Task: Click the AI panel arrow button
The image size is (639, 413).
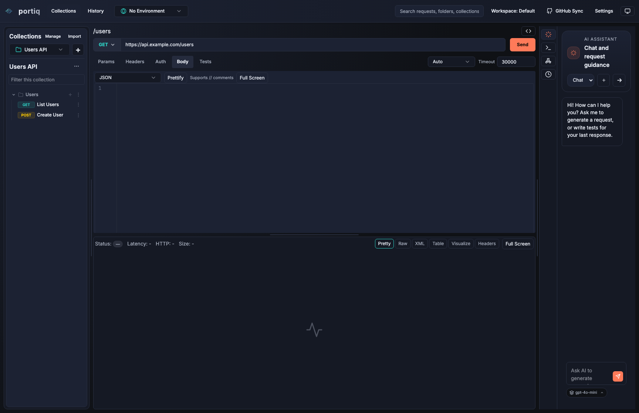Action: click(619, 80)
